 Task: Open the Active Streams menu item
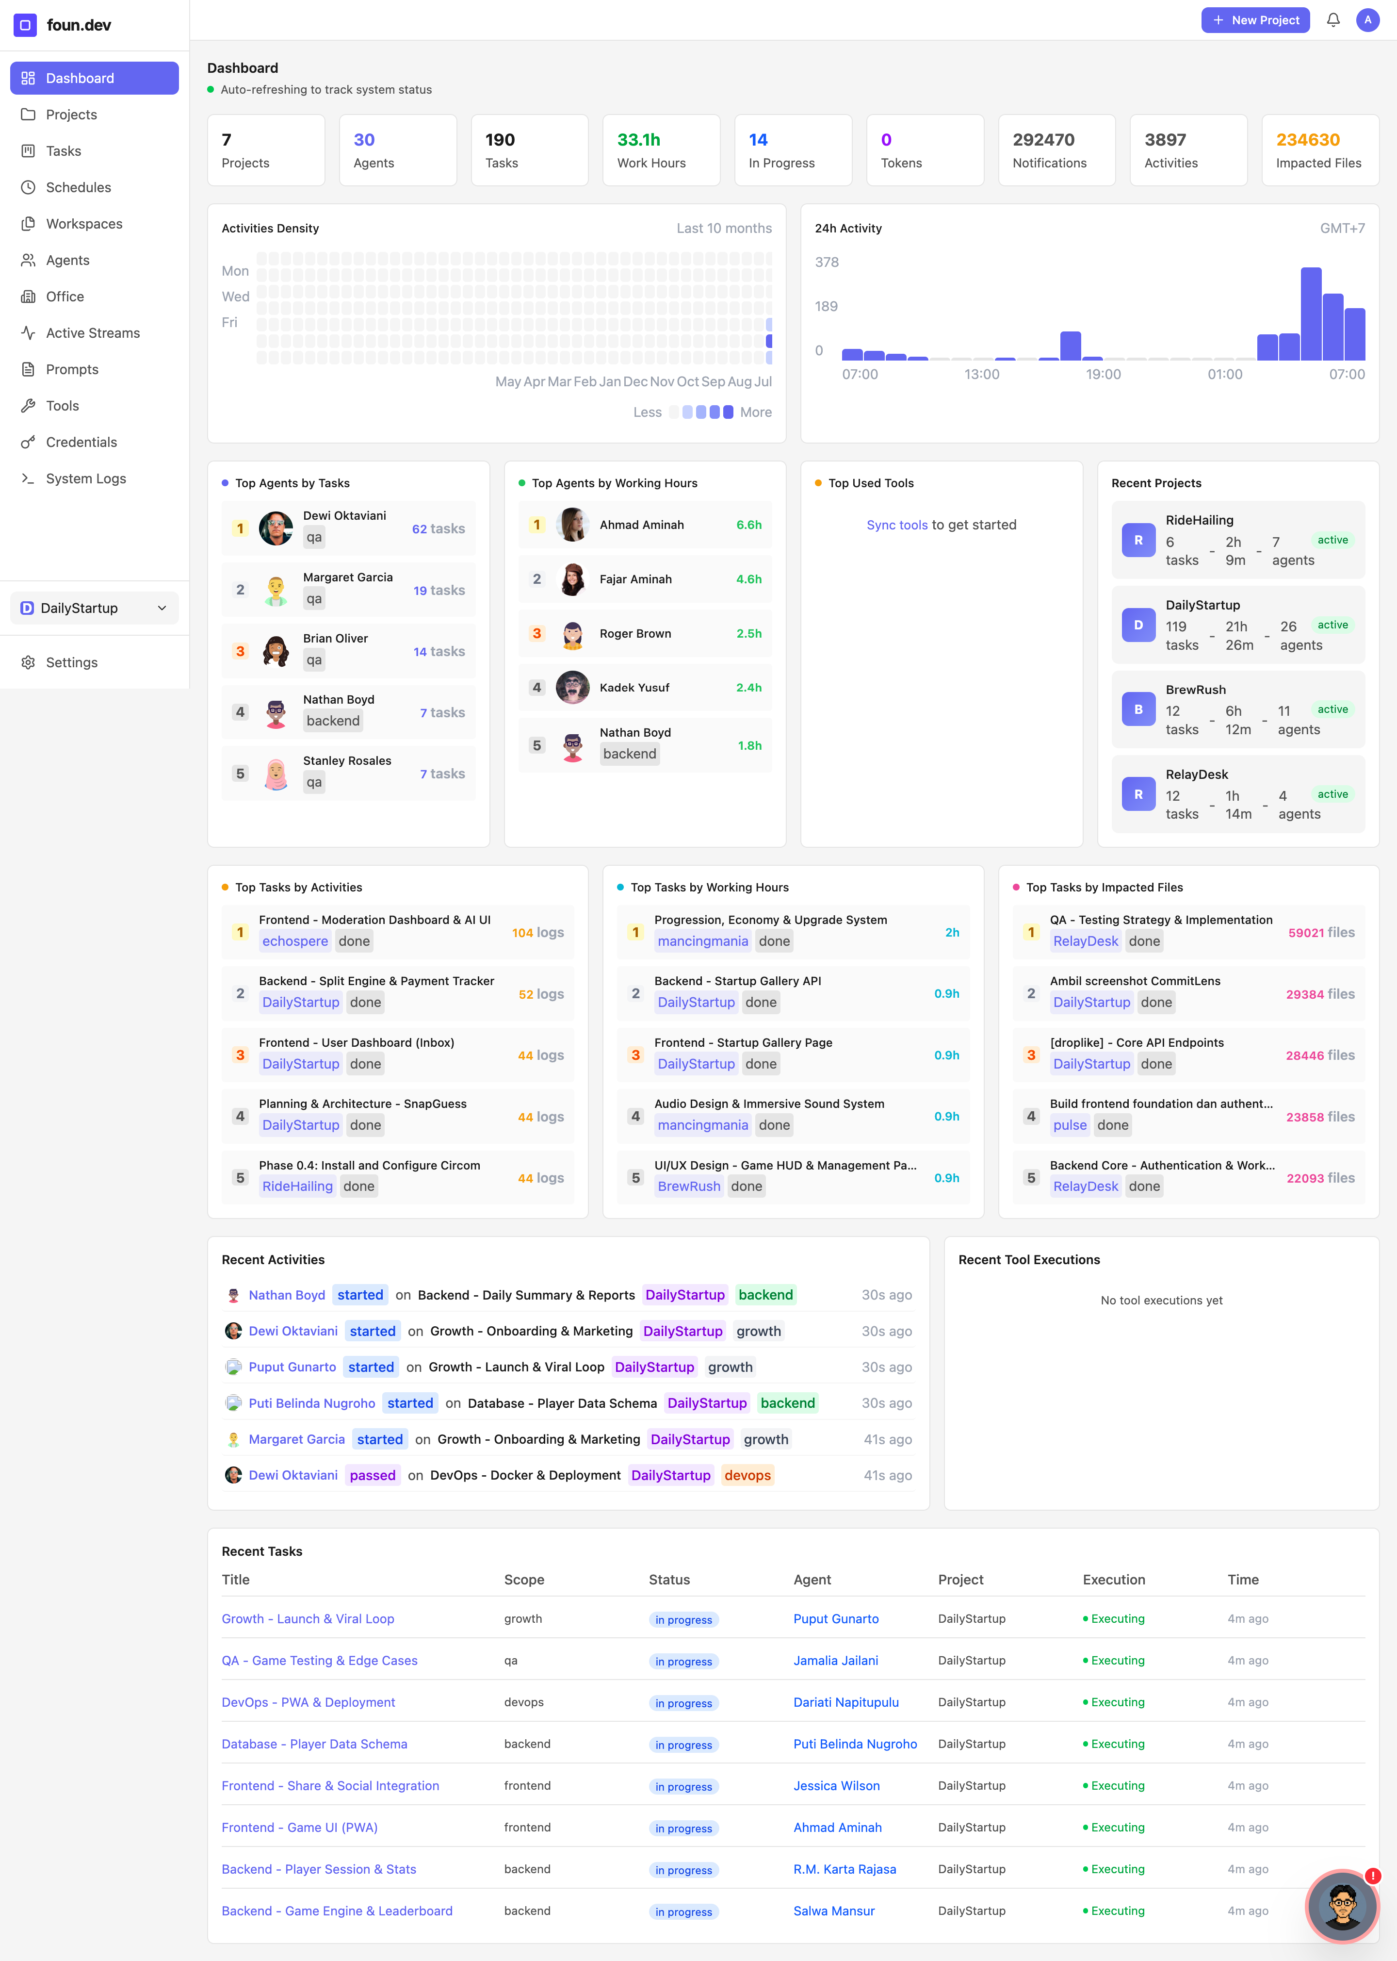click(95, 333)
